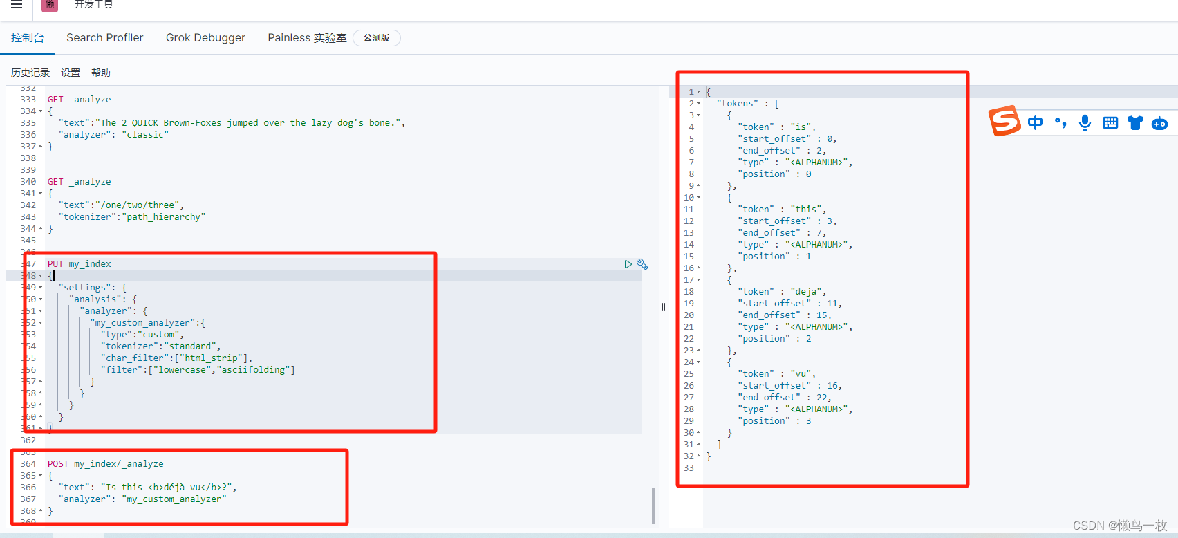The height and width of the screenshot is (538, 1178).
Task: Open Painless 实验室 tab
Action: 307,38
